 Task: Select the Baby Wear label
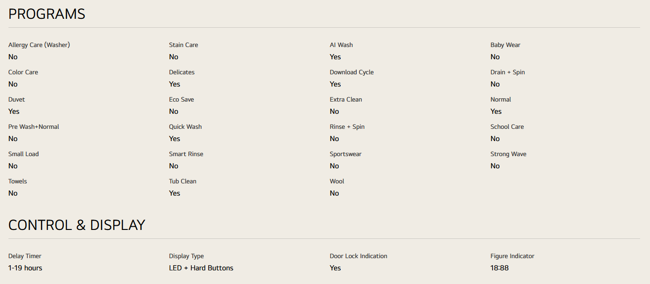pos(505,45)
